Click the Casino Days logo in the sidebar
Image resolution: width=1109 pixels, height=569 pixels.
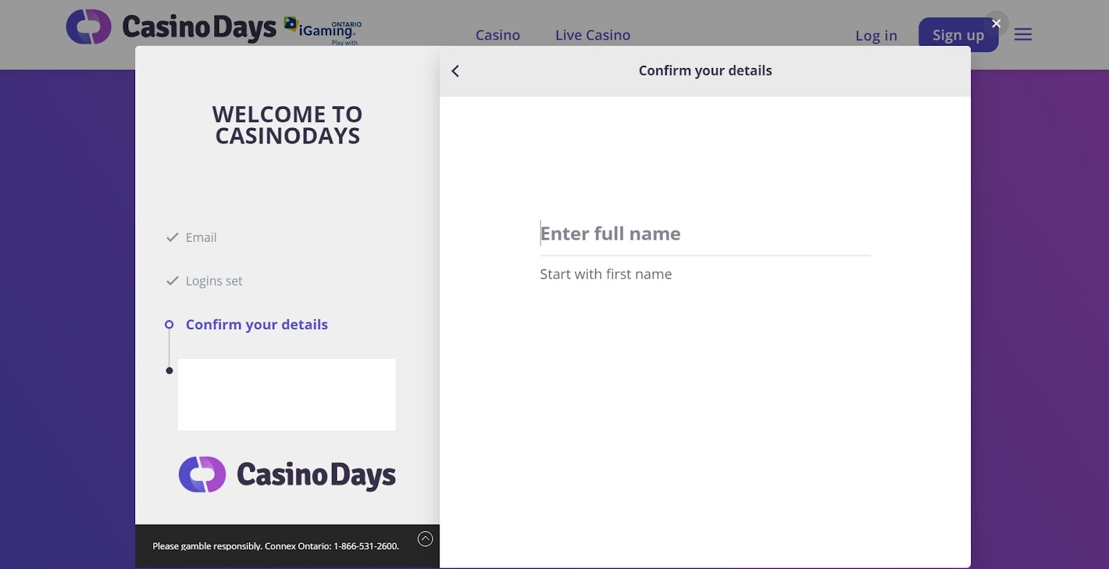click(x=287, y=475)
